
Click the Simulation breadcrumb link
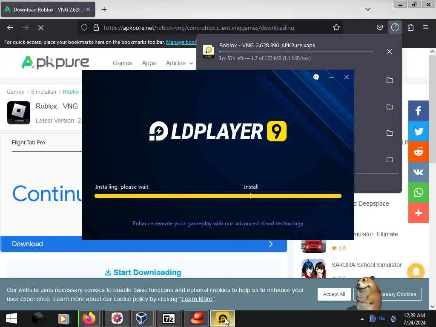[43, 92]
